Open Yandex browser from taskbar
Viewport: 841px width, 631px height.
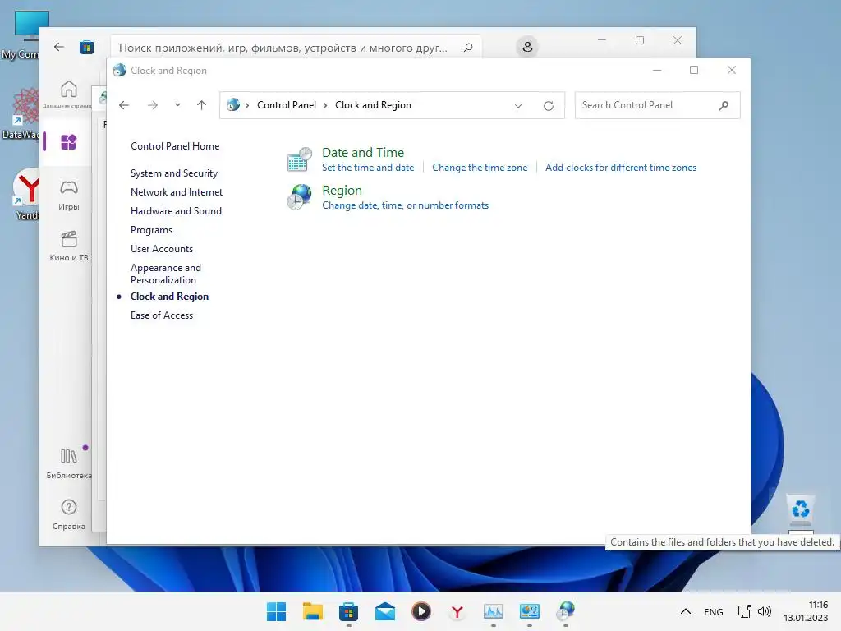pos(457,611)
